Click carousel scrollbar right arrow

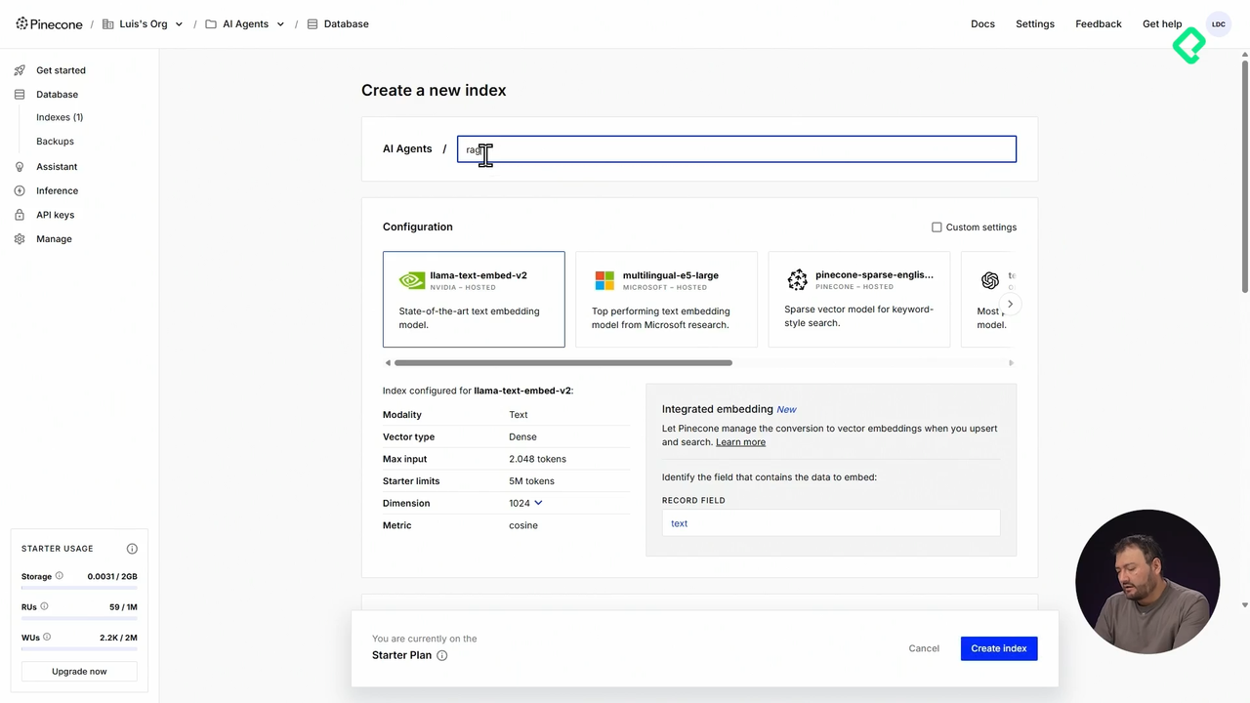[x=1011, y=363]
